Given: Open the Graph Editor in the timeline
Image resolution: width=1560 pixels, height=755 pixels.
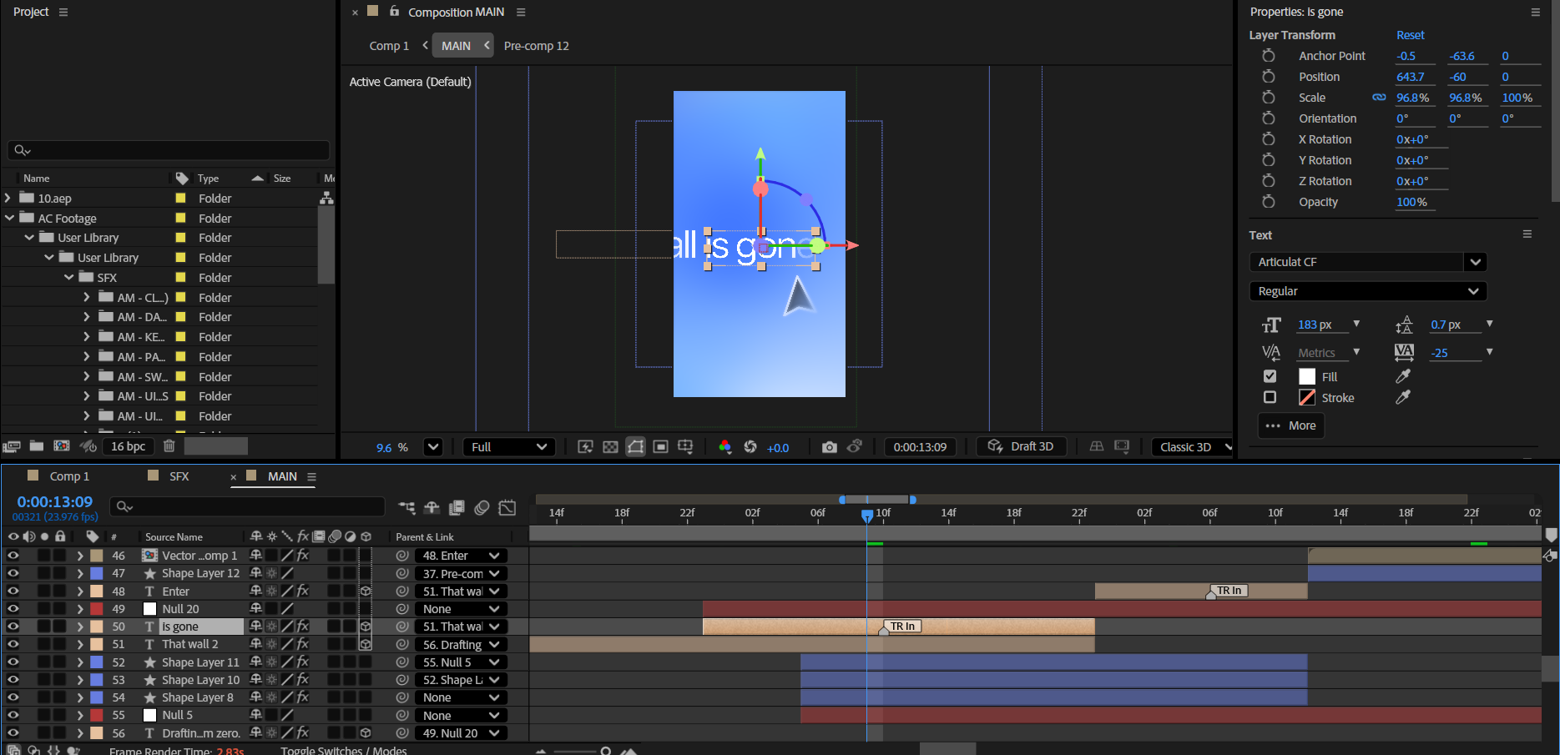Looking at the screenshot, I should 507,508.
